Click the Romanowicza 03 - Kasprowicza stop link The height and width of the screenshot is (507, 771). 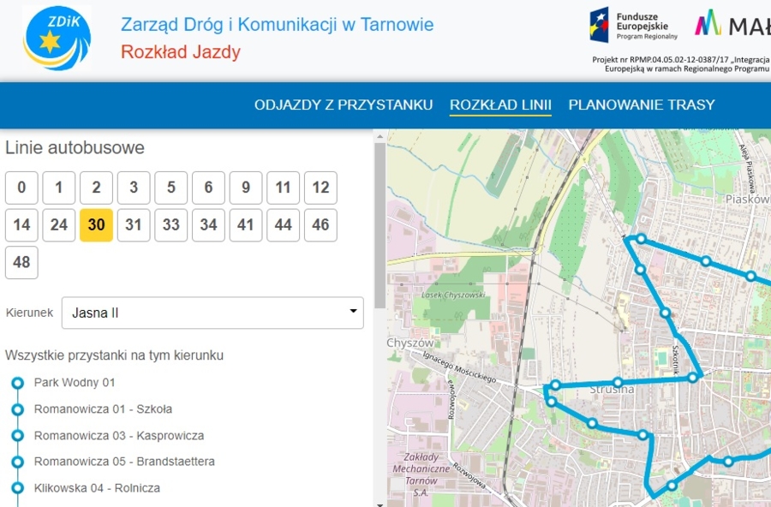(118, 435)
